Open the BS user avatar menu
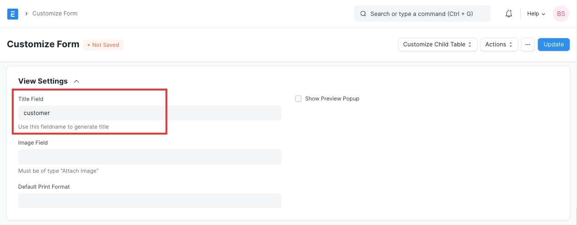The image size is (577, 225). click(561, 14)
